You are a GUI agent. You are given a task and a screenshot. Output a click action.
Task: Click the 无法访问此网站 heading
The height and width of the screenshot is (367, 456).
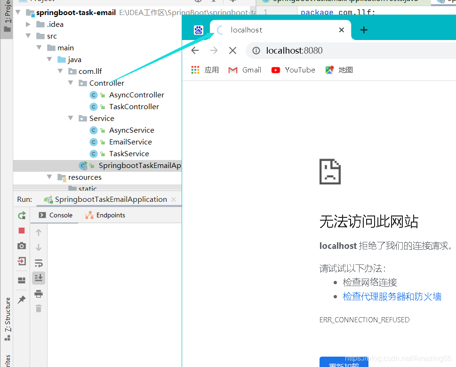[369, 222]
